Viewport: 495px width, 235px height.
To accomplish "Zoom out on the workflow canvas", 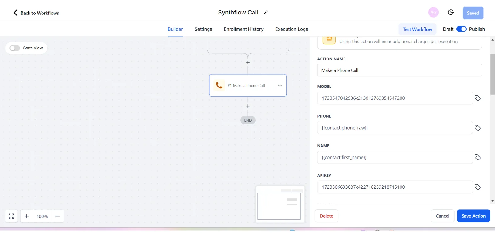I will pyautogui.click(x=58, y=216).
